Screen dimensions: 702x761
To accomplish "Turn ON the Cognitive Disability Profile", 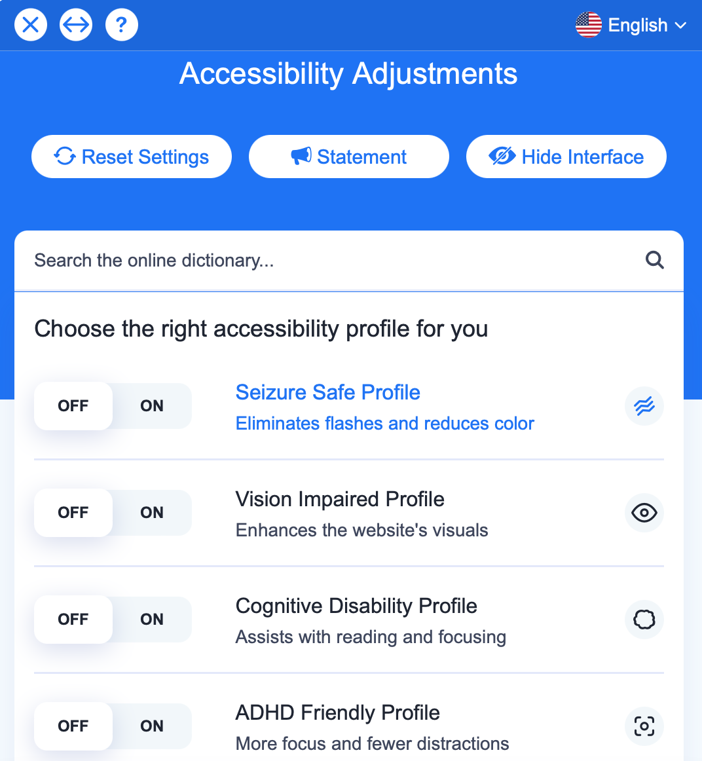I will (152, 620).
